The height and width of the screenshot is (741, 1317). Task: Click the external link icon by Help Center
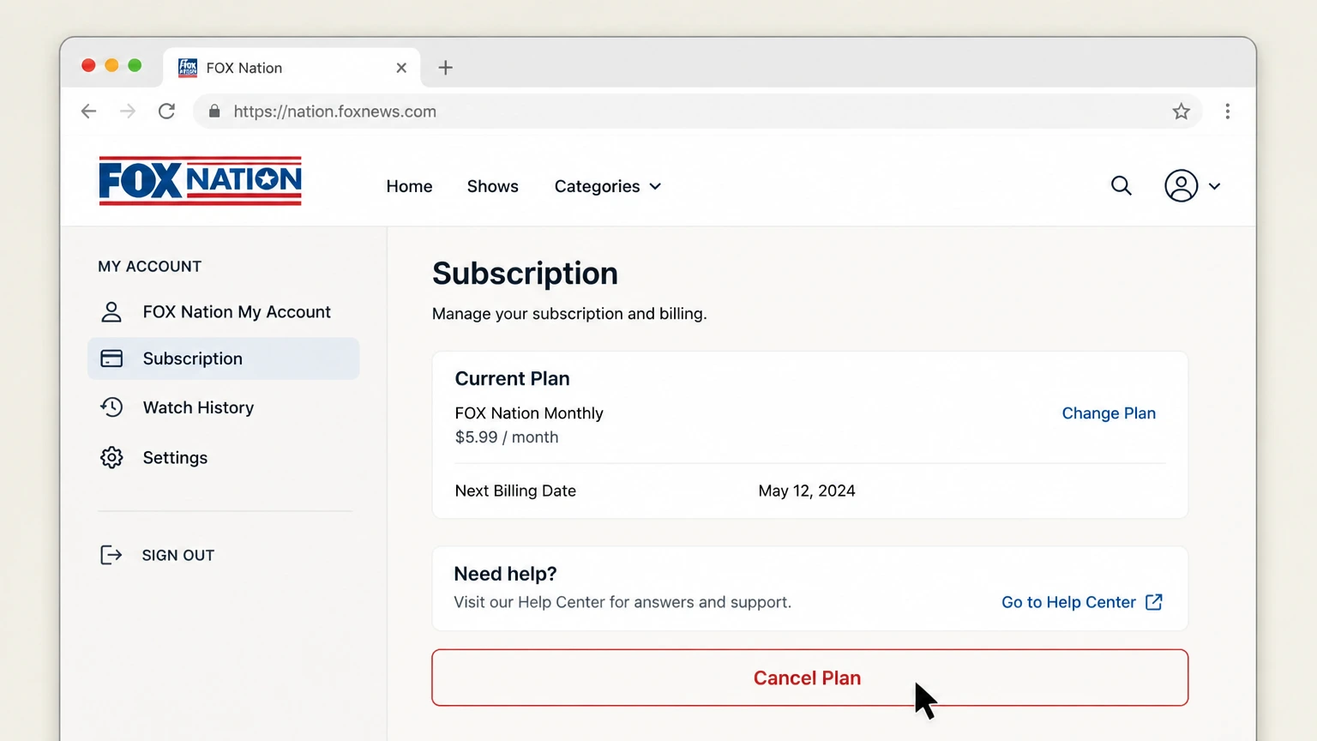[x=1154, y=602]
